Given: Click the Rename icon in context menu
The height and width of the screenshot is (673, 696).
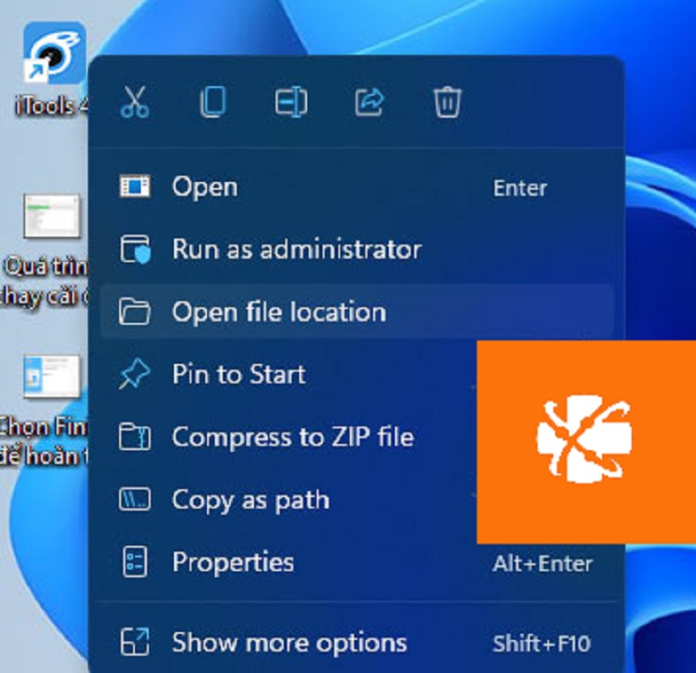Looking at the screenshot, I should (x=291, y=102).
